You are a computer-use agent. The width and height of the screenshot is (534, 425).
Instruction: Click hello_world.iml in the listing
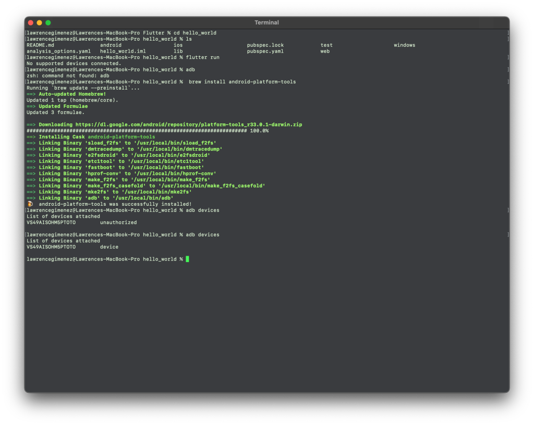coord(123,52)
